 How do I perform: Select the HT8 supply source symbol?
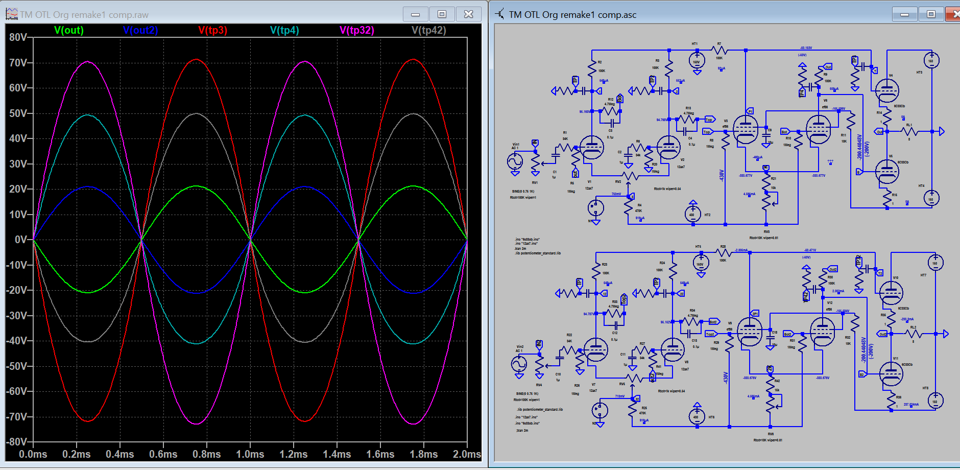point(935,401)
